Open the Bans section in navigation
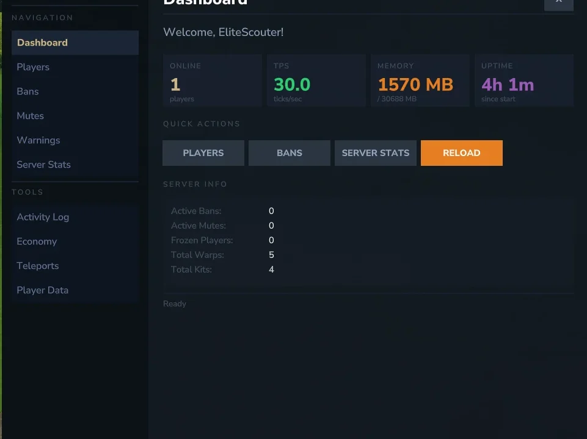Viewport: 587px width, 439px height. [75, 91]
